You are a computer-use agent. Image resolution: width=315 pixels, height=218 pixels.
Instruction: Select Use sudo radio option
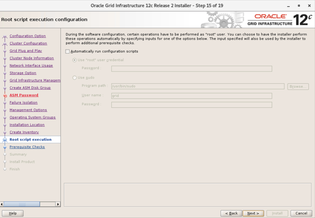click(74, 77)
